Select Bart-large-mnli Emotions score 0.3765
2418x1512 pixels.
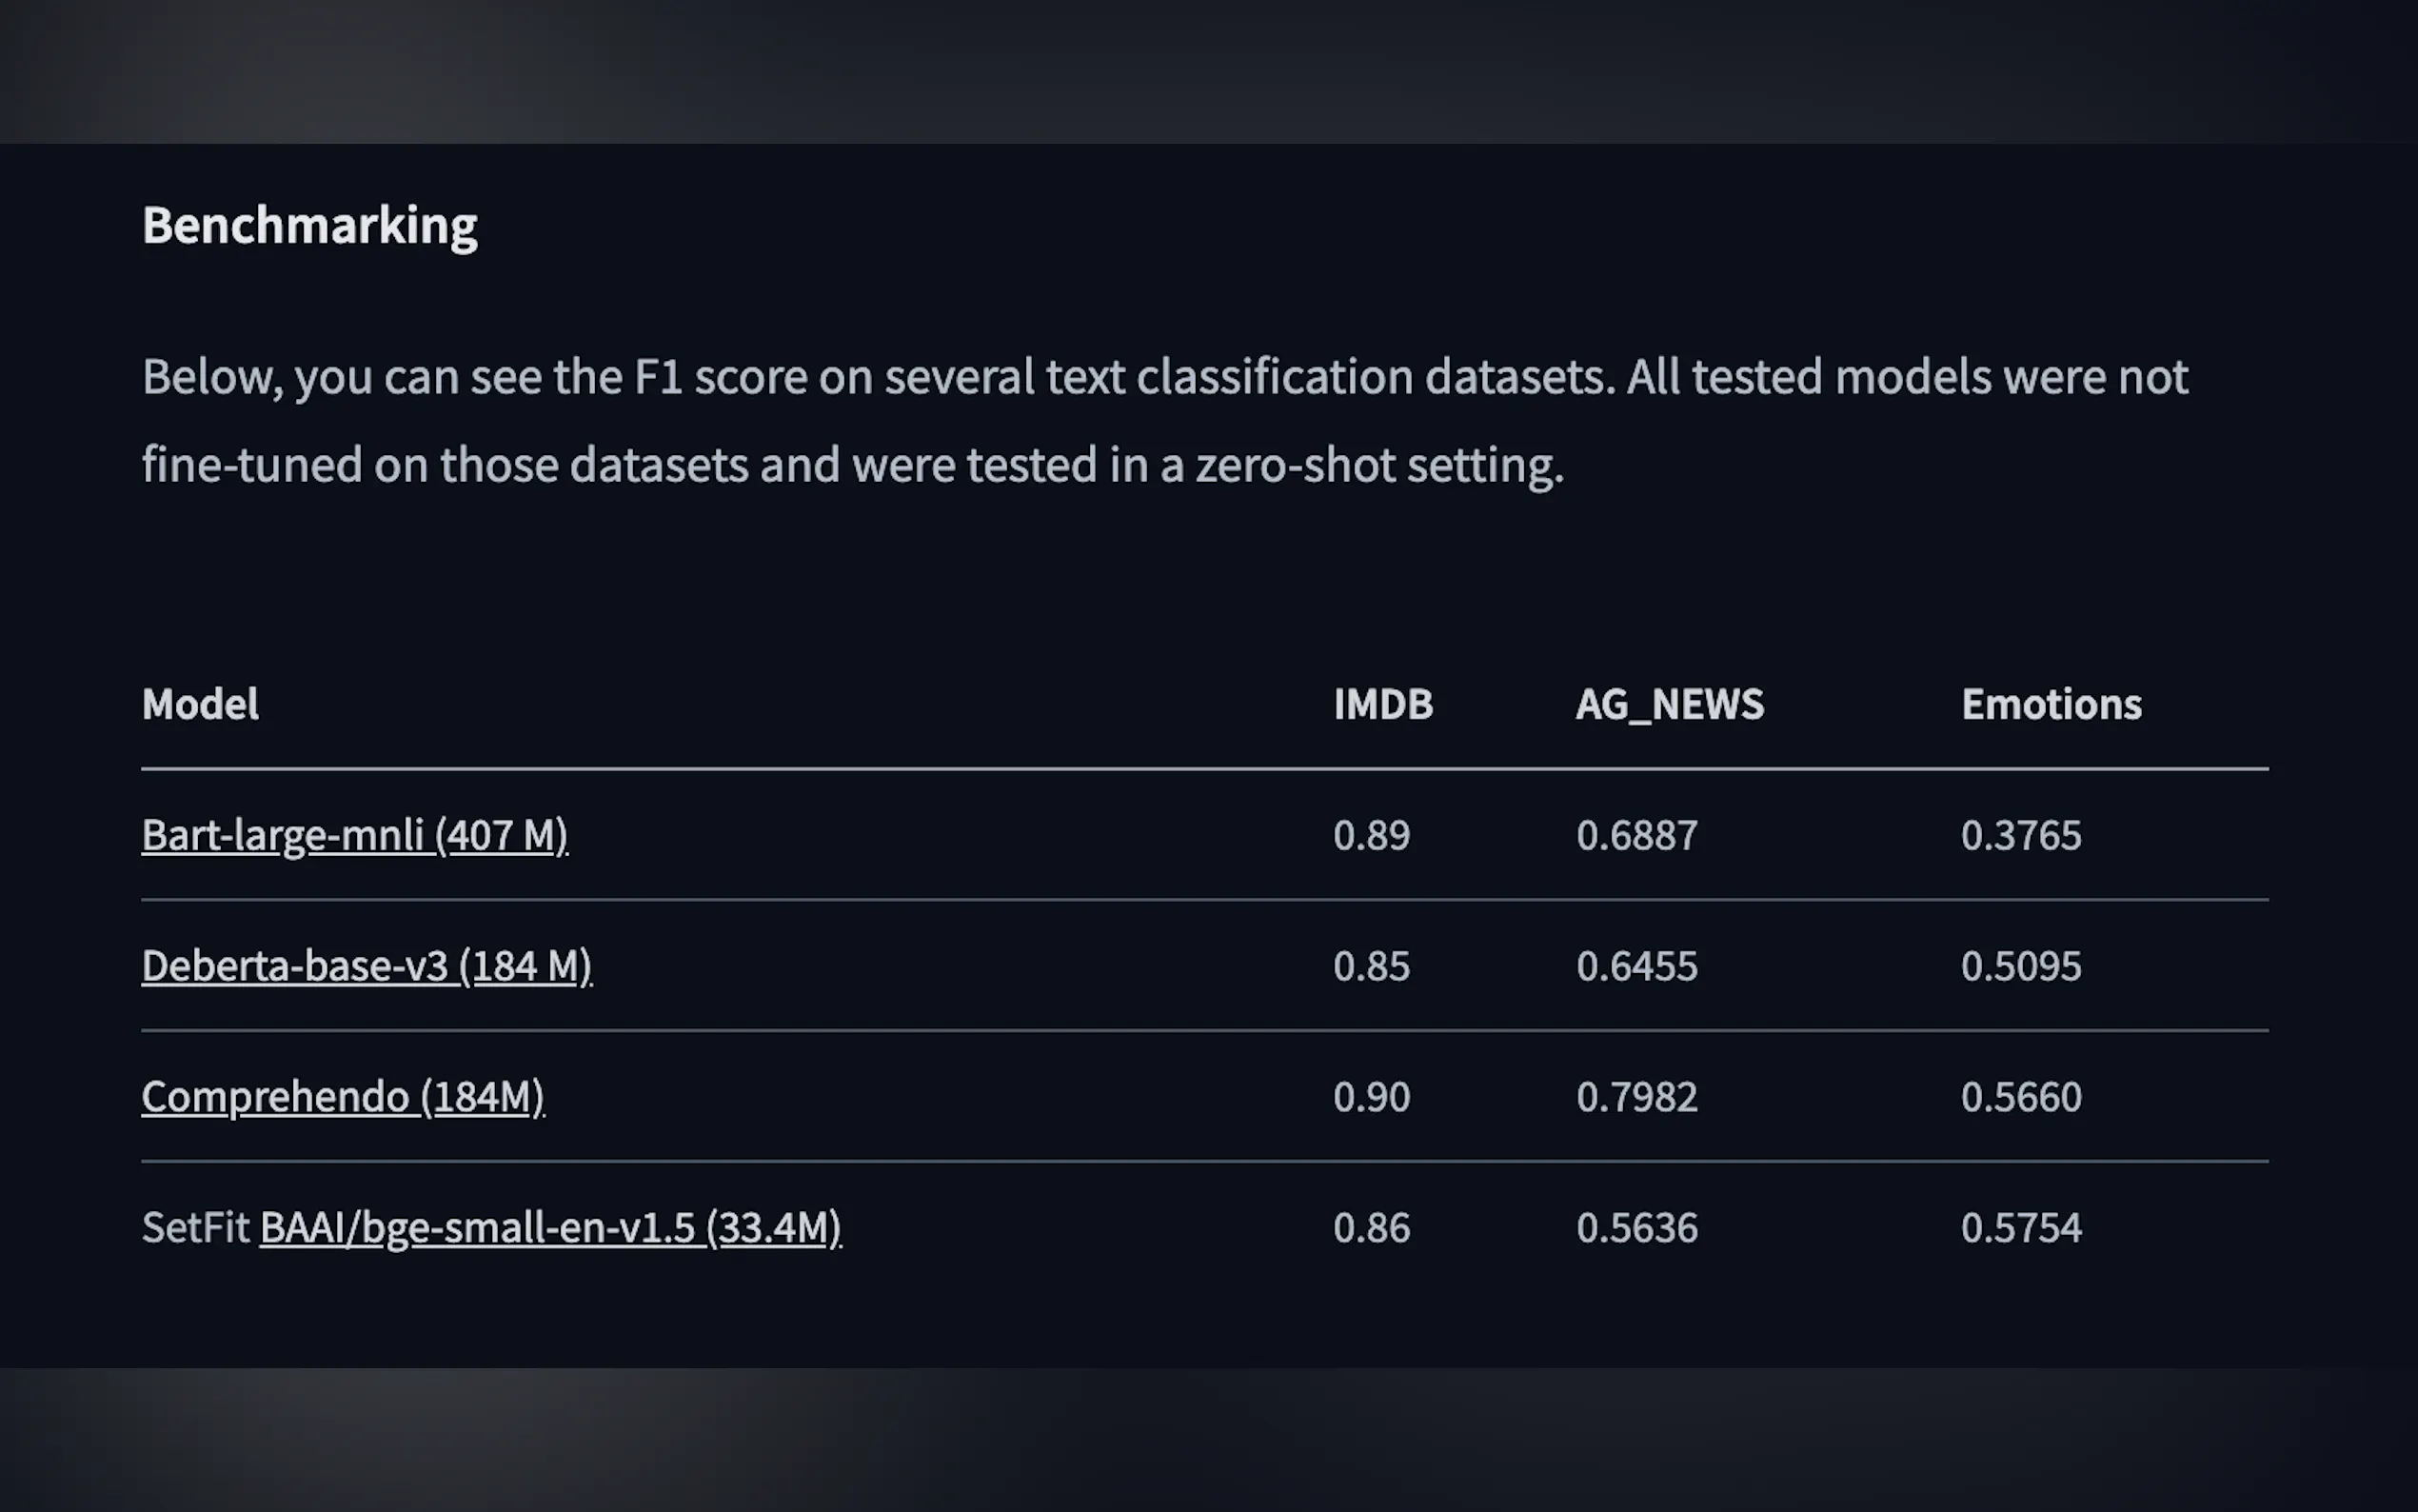pyautogui.click(x=2021, y=835)
